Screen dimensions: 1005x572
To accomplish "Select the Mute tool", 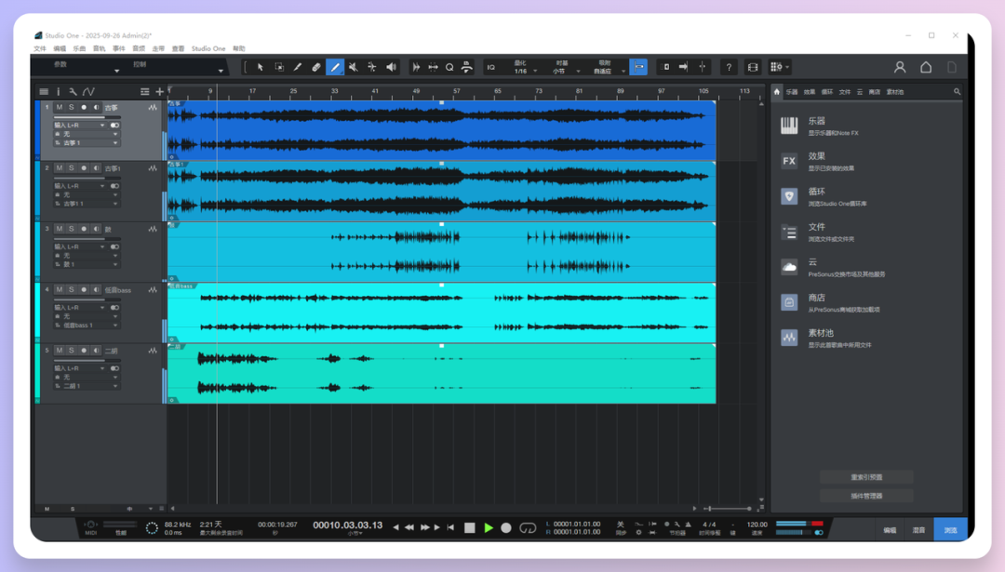I will tap(354, 67).
